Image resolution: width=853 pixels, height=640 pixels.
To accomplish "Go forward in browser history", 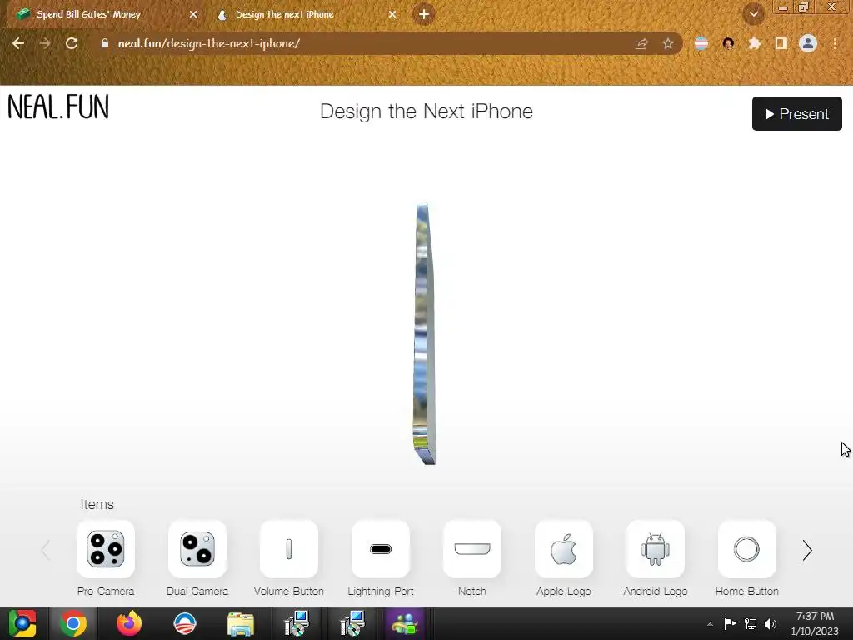I will [x=45, y=43].
